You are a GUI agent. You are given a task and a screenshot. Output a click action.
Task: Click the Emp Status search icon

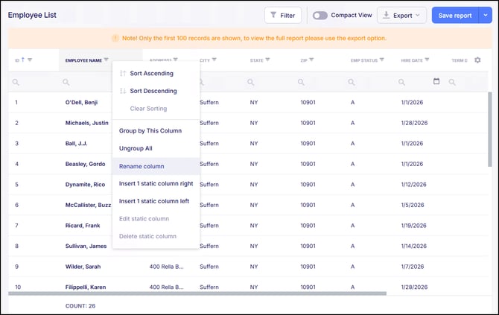[352, 82]
